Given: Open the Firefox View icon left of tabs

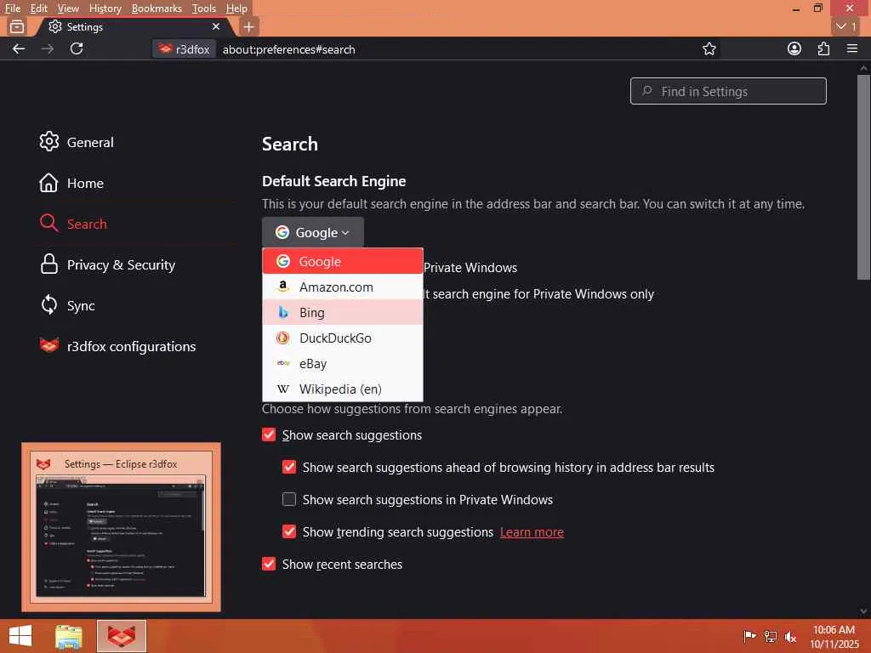Looking at the screenshot, I should coord(17,26).
